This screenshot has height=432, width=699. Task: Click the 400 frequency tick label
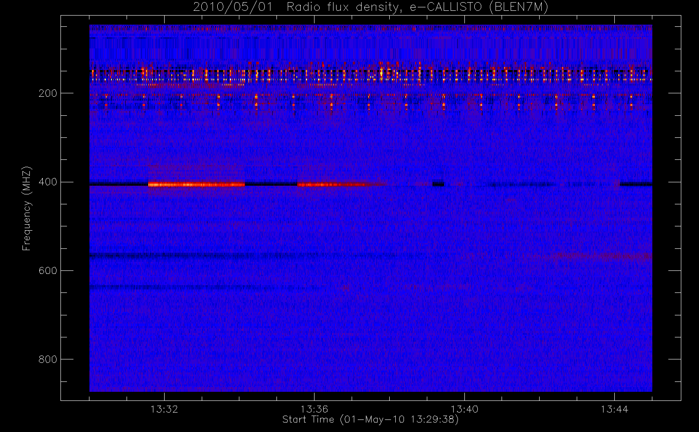[x=48, y=182]
